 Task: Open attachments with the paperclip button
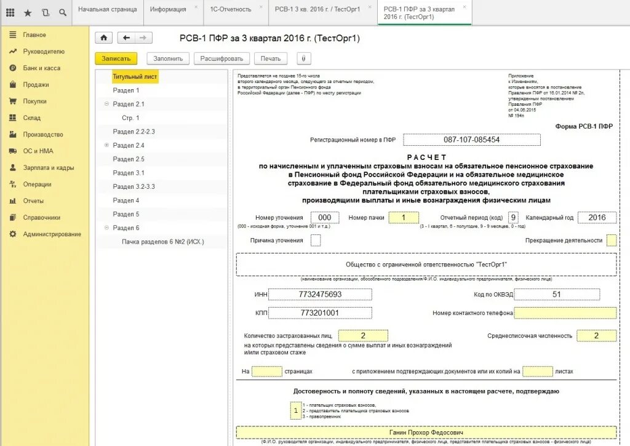point(304,58)
